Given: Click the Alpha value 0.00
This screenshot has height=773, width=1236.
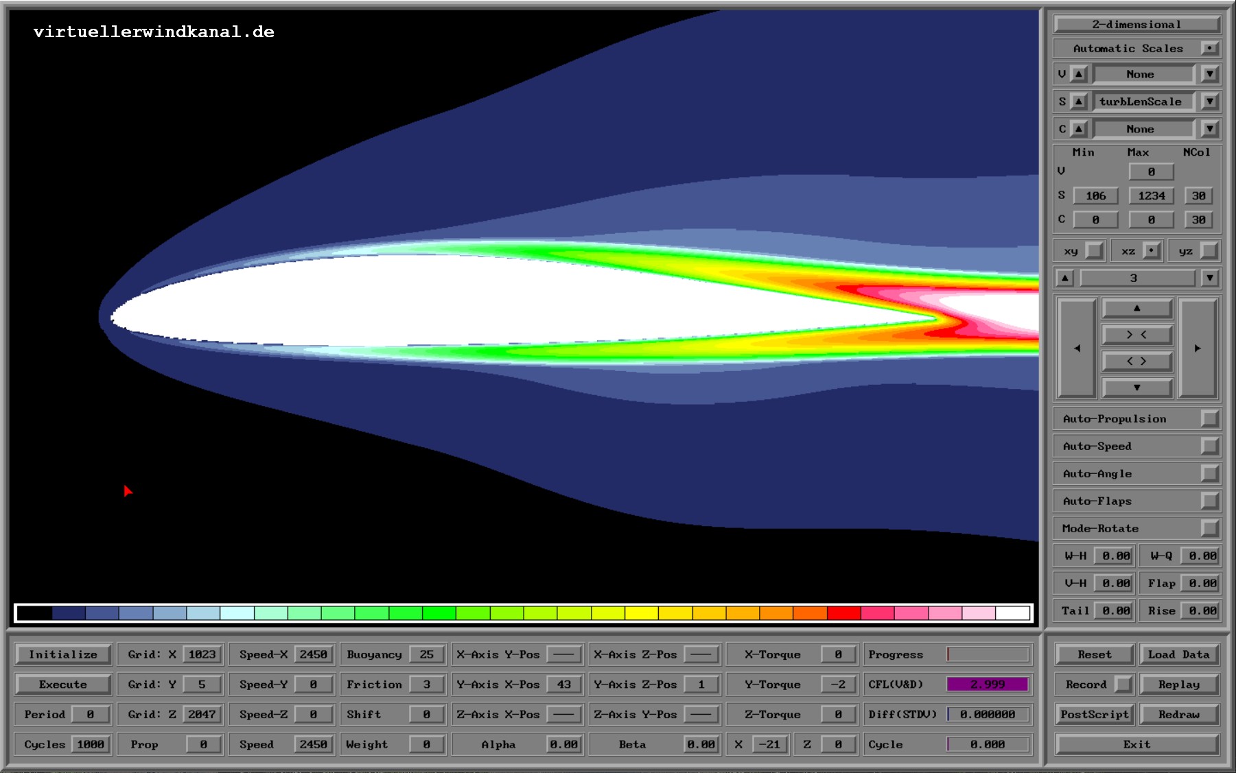Looking at the screenshot, I should pyautogui.click(x=564, y=744).
